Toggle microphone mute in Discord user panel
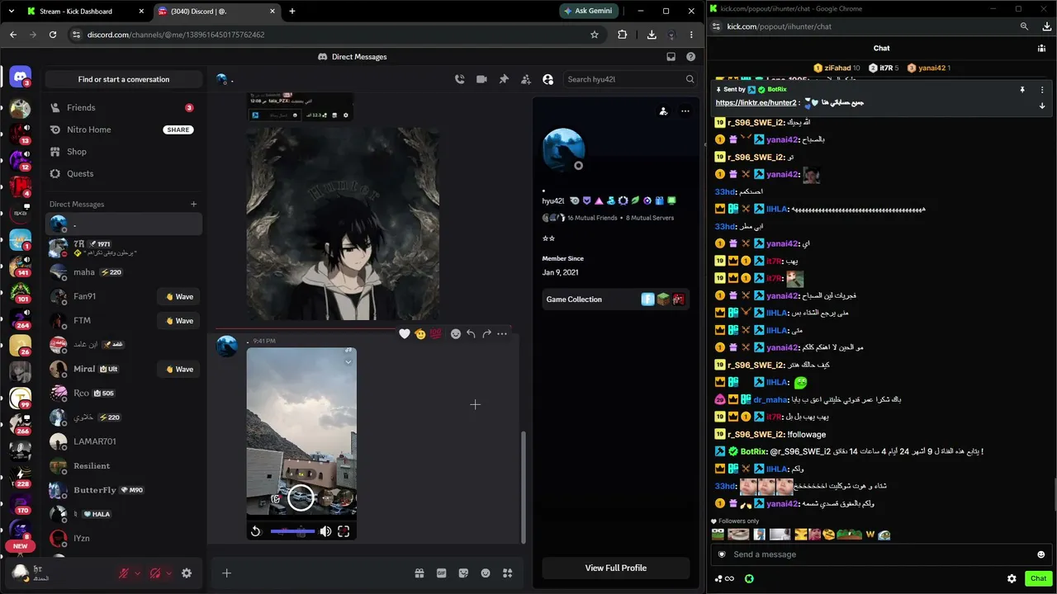 coord(124,573)
